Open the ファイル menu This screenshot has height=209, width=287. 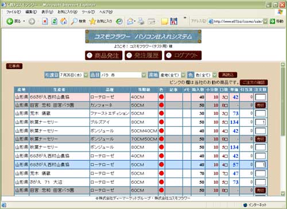14,12
